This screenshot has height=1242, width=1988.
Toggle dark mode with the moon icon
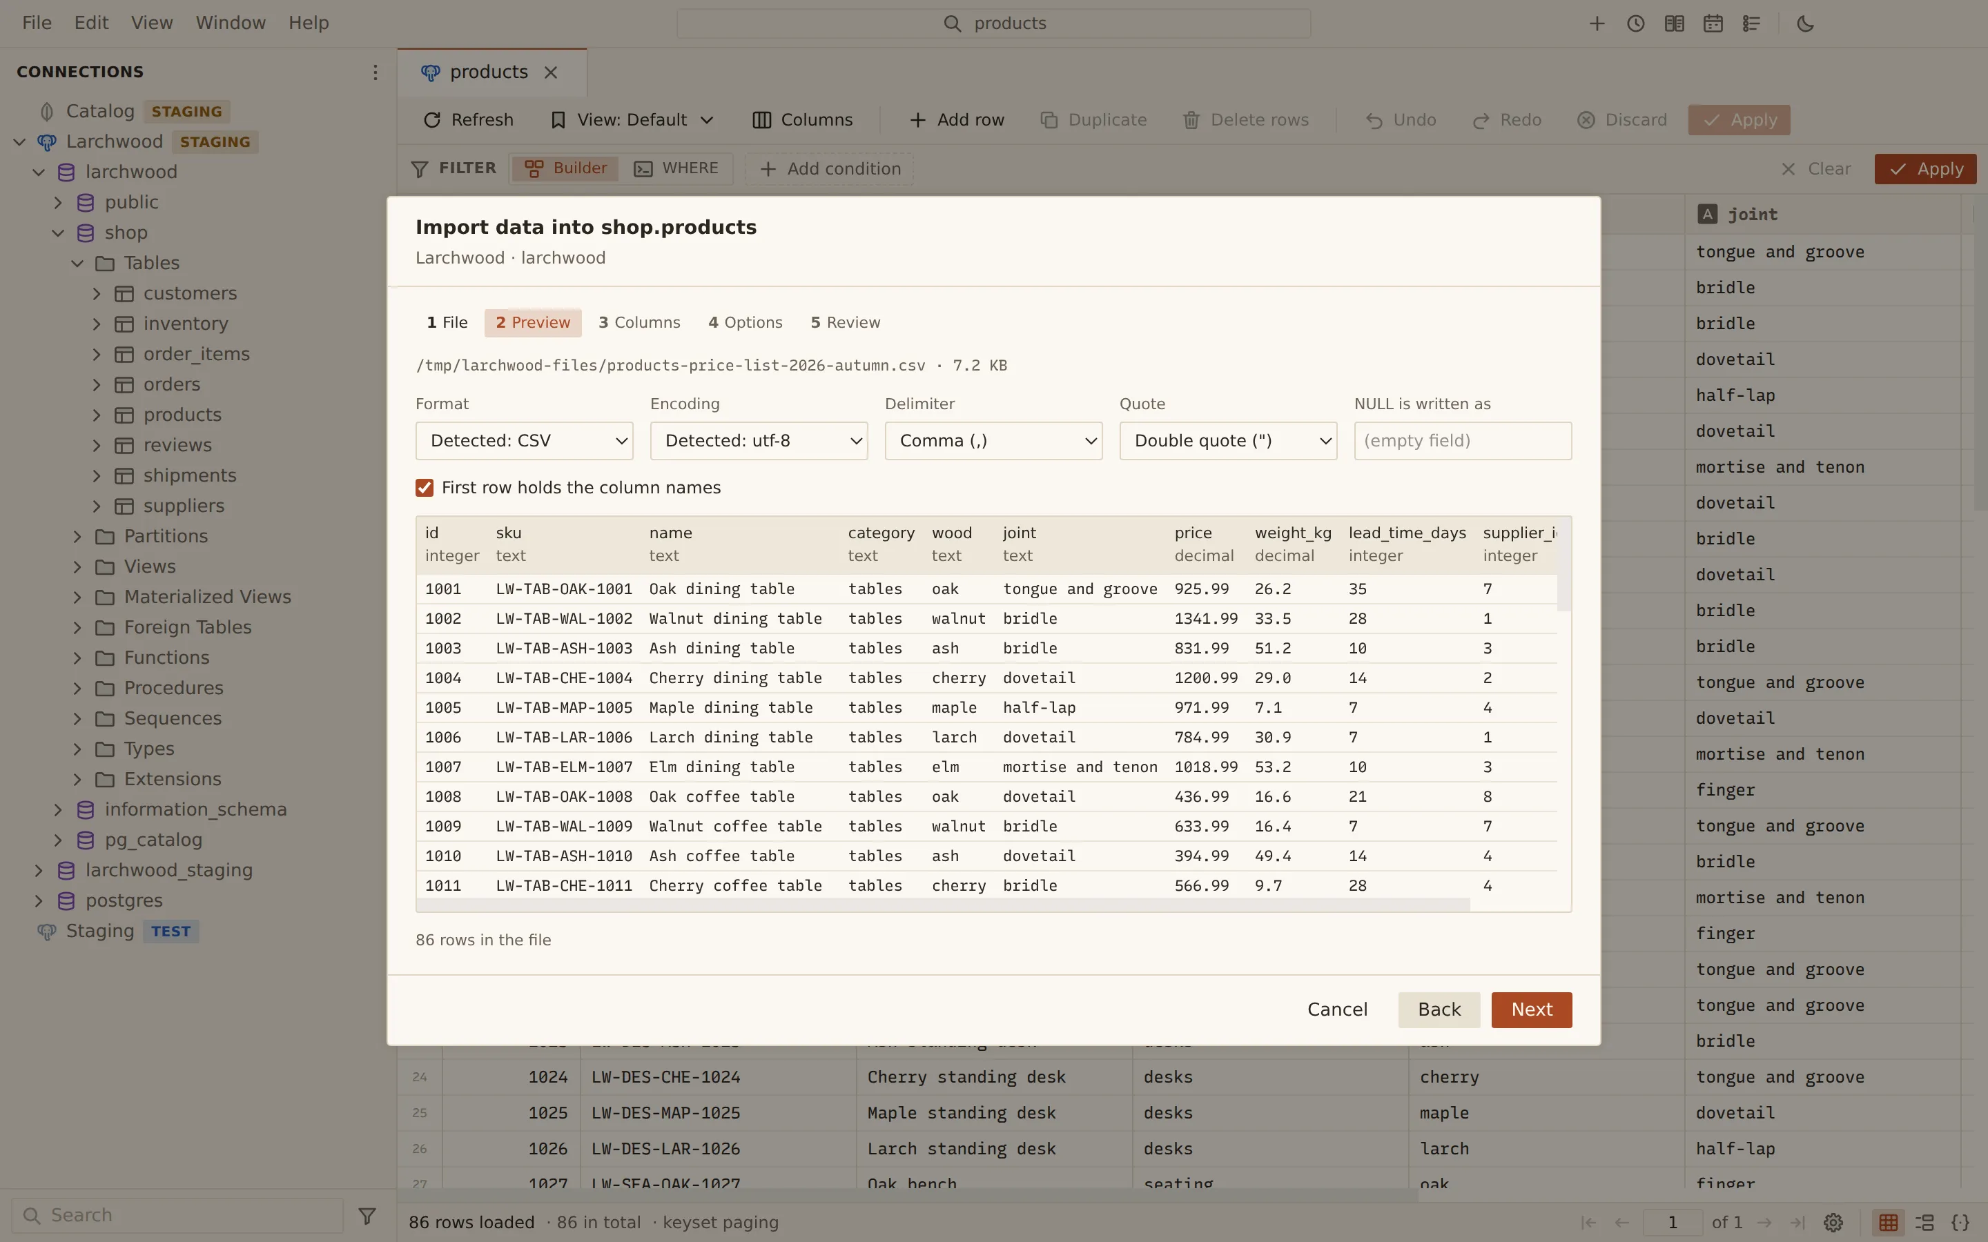tap(1806, 23)
